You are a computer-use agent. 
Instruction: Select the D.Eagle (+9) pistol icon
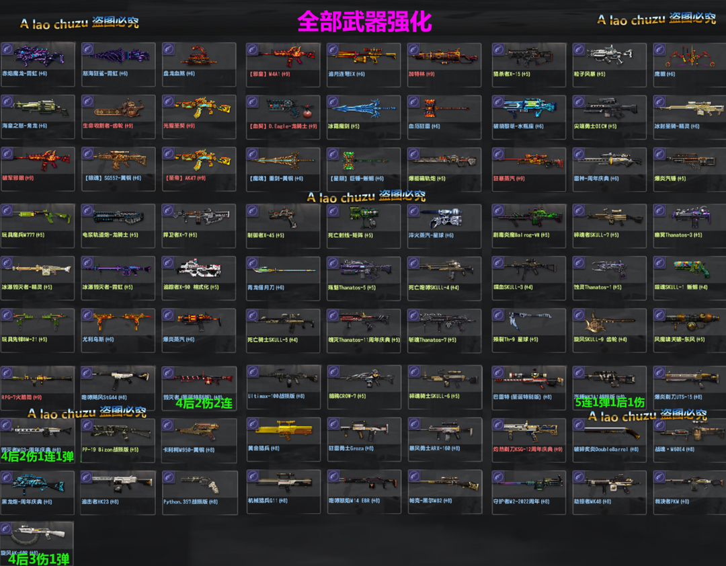pyautogui.click(x=289, y=108)
